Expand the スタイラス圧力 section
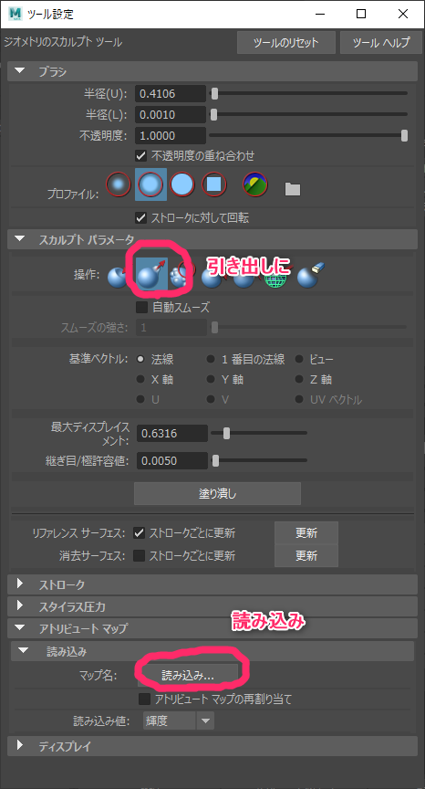This screenshot has height=789, width=425. point(20,605)
